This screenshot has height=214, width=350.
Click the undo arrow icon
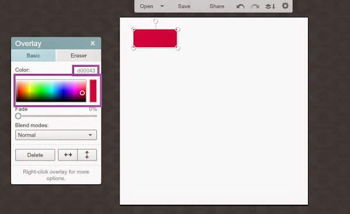click(240, 6)
